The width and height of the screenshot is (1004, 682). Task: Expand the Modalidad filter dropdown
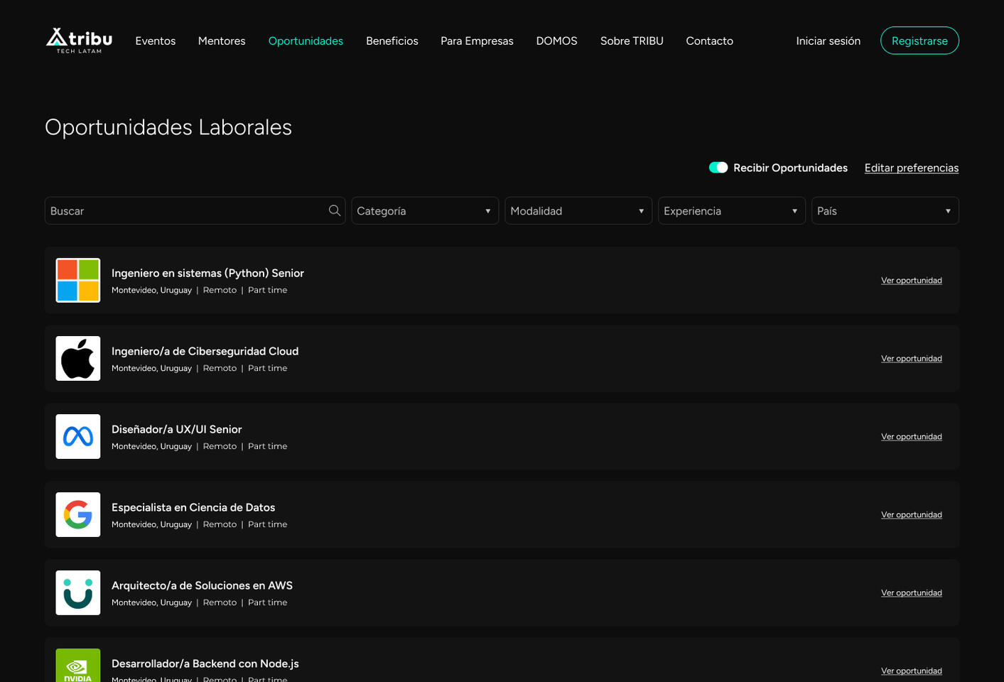(x=578, y=211)
